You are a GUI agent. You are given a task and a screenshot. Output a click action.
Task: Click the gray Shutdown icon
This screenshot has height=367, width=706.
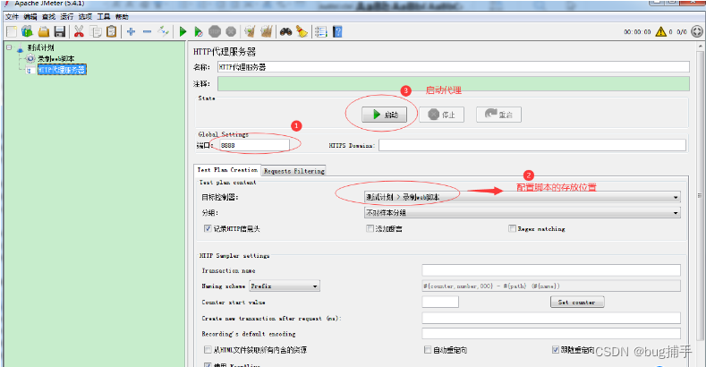[231, 31]
